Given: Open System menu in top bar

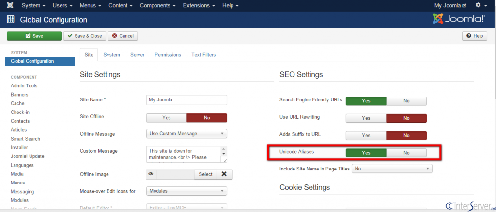Looking at the screenshot, I should [33, 6].
